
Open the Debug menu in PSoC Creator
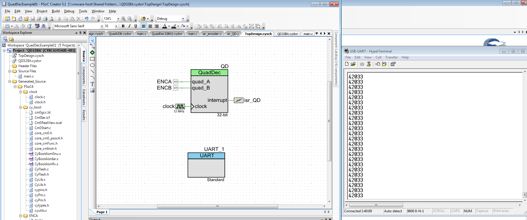(69, 11)
